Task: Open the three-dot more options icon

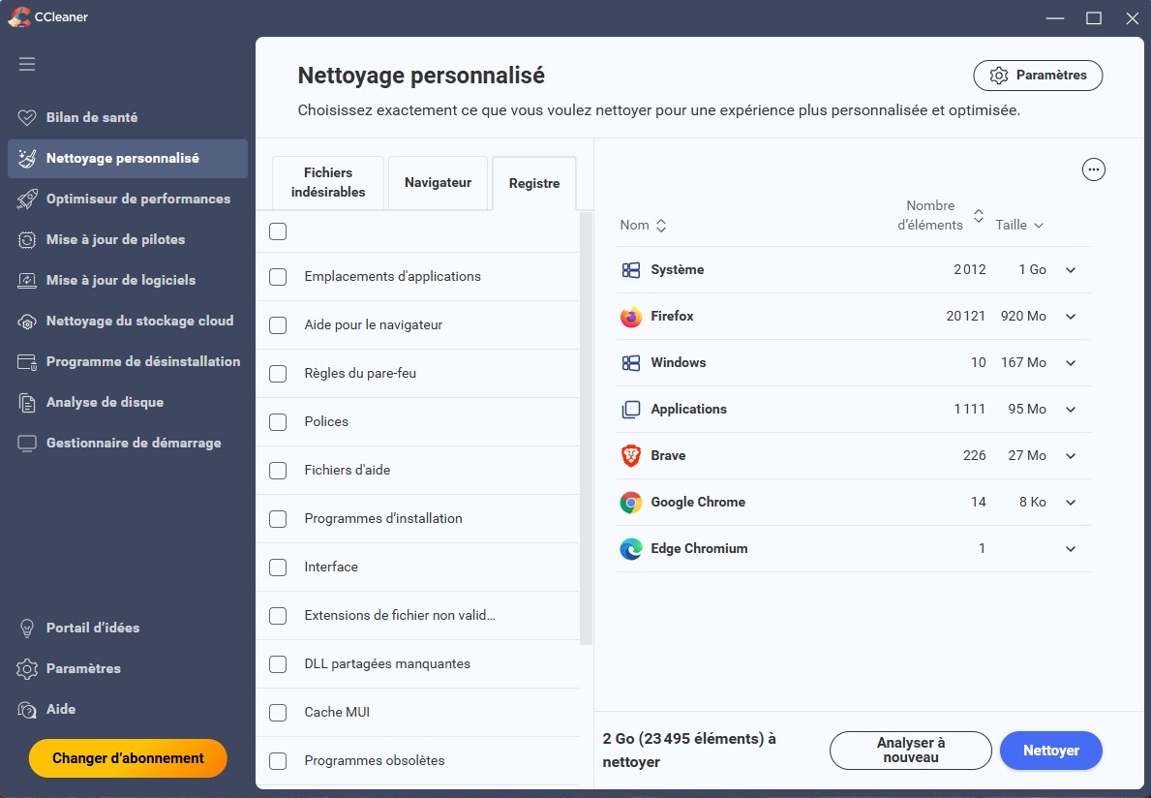Action: [x=1093, y=169]
